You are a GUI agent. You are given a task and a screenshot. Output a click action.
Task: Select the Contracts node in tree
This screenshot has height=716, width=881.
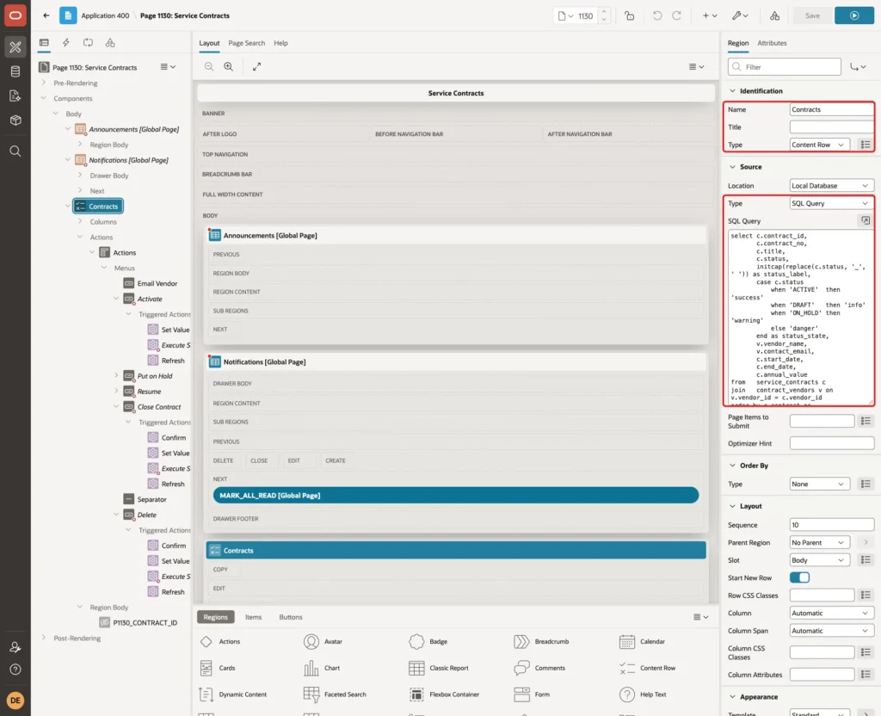[x=98, y=207]
